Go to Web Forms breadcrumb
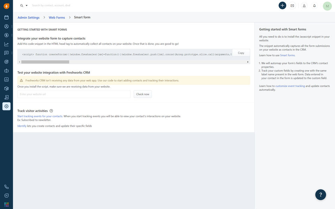The width and height of the screenshot is (335, 209). (x=57, y=17)
